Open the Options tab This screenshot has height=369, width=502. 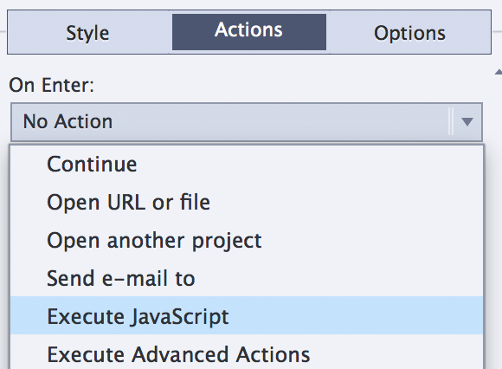pos(409,32)
